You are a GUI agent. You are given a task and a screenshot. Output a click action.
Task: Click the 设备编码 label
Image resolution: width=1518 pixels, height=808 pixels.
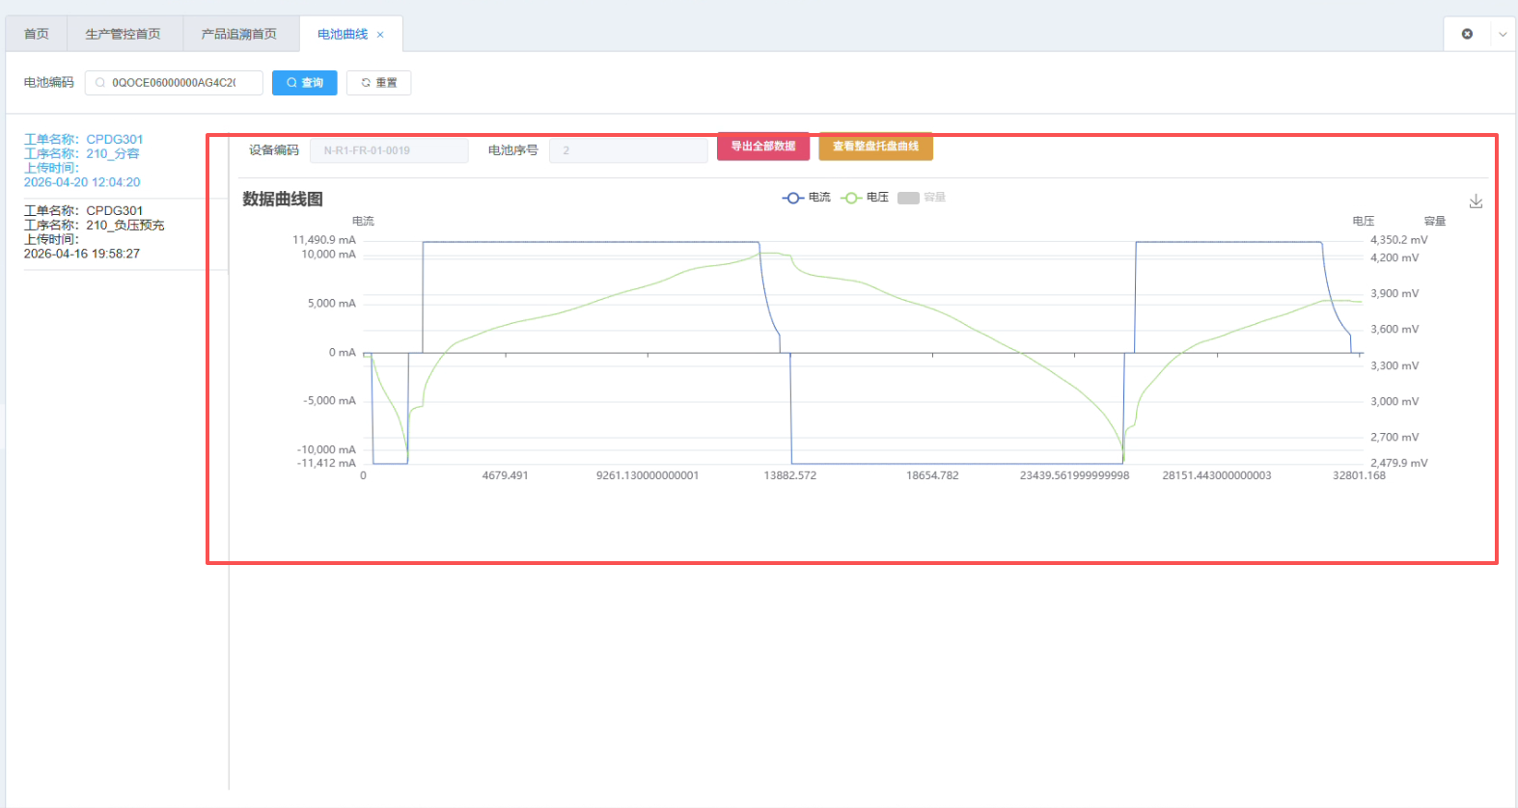click(274, 150)
